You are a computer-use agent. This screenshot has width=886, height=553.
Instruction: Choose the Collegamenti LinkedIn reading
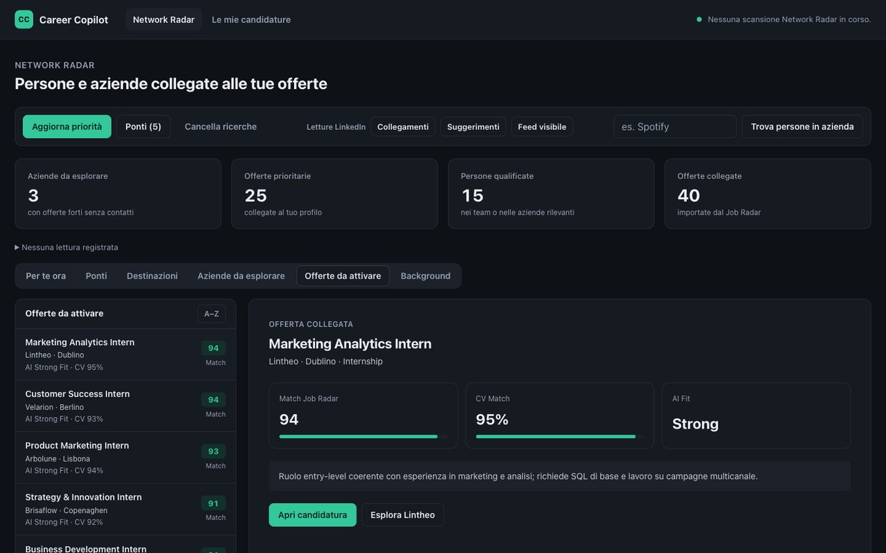click(403, 126)
